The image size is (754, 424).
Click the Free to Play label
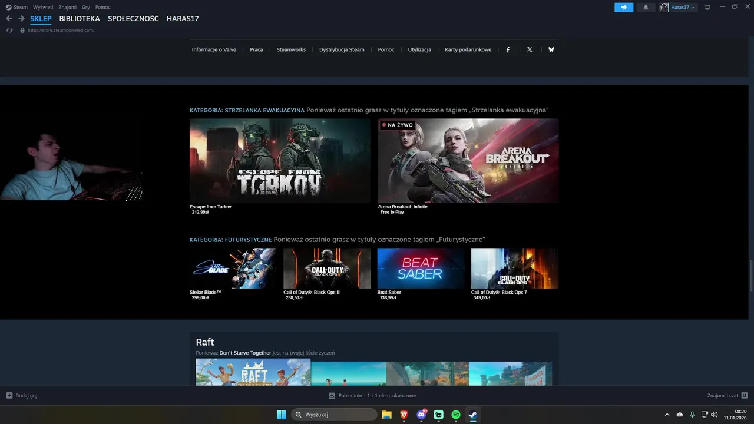(x=392, y=212)
